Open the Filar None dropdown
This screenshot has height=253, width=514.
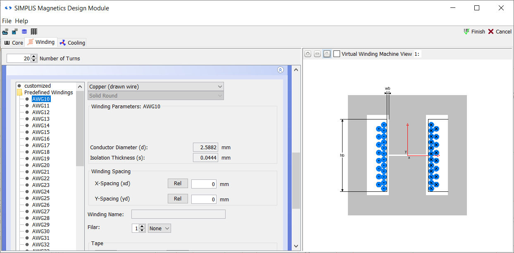coord(159,228)
